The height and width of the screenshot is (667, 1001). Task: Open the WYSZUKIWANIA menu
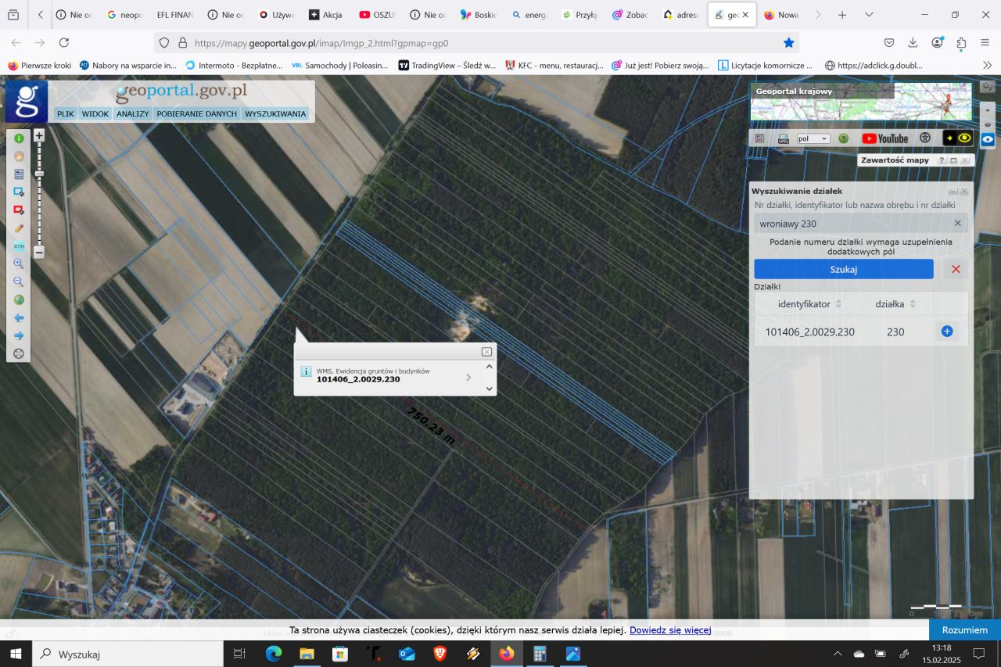click(x=275, y=114)
